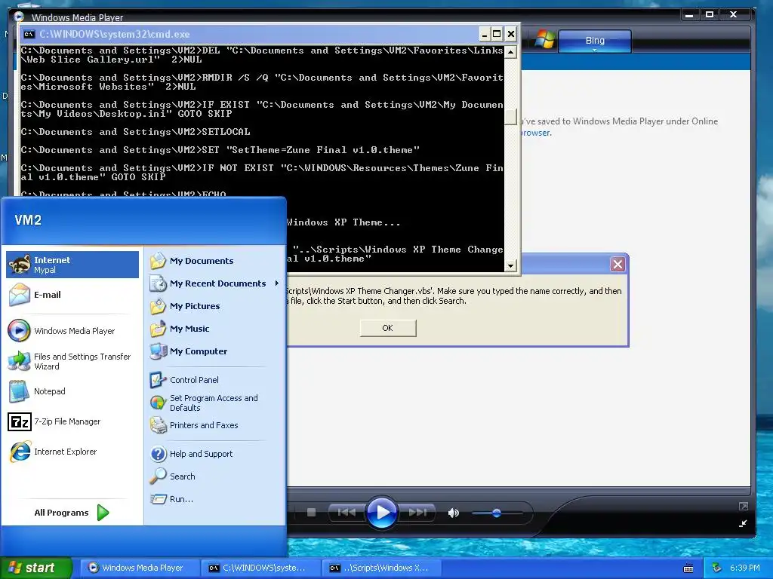
Task: Play media in Windows Media Player
Action: [381, 513]
